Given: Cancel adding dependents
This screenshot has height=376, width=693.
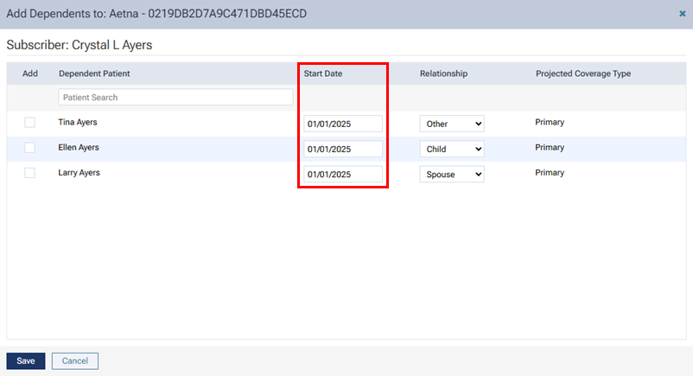Looking at the screenshot, I should pyautogui.click(x=75, y=361).
